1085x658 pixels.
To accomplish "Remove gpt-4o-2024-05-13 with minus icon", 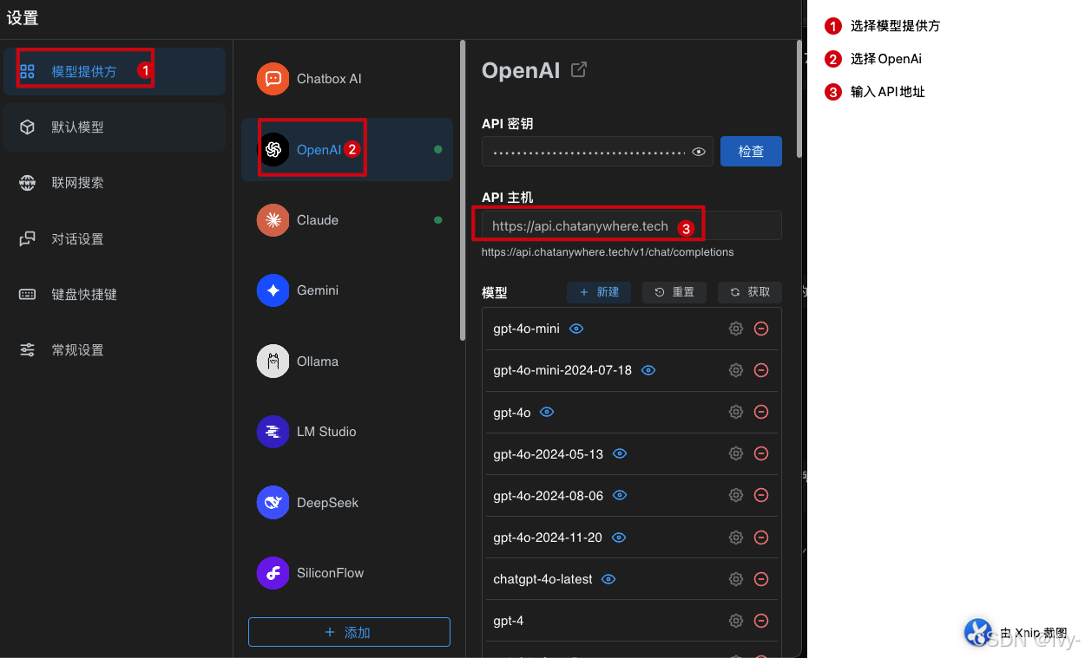I will pos(761,453).
